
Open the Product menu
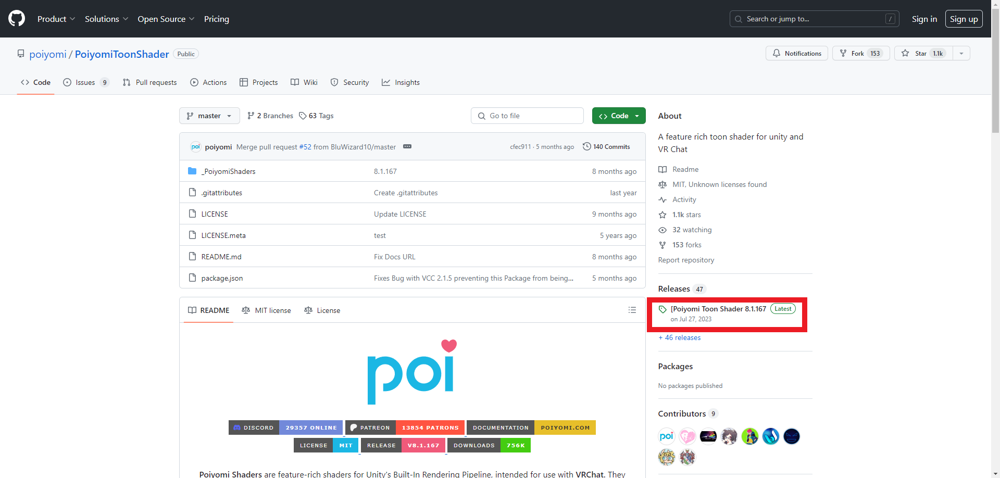pos(56,19)
